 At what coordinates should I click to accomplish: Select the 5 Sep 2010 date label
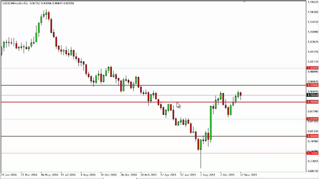(88, 175)
